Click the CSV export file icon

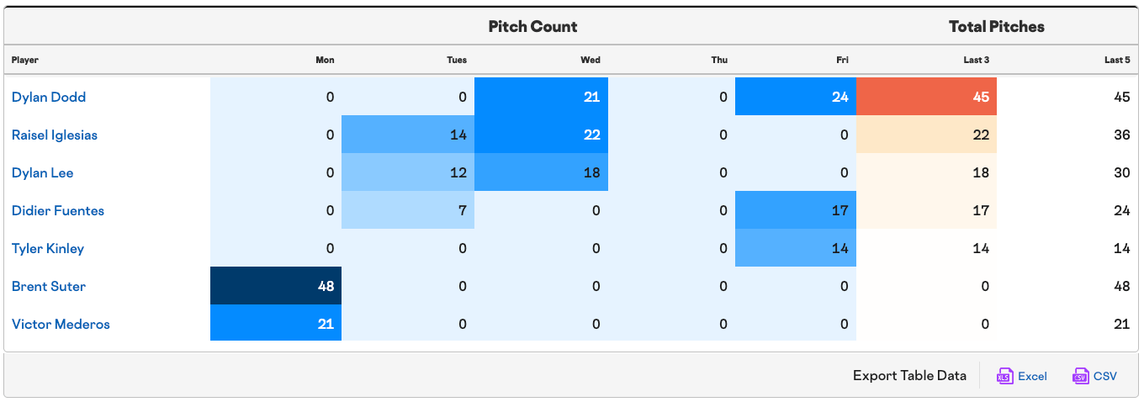click(x=1080, y=376)
